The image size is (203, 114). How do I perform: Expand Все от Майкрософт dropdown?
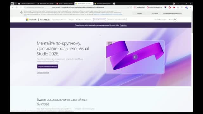[x=160, y=20]
